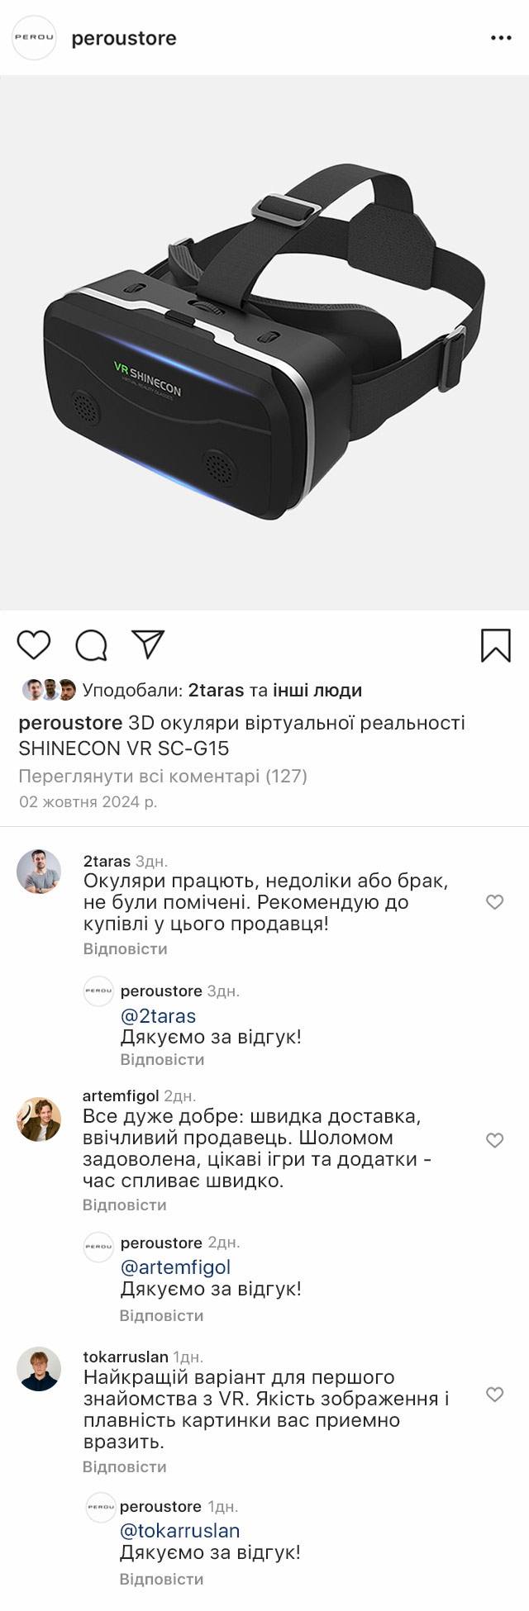This screenshot has height=1611, width=529.
Task: Like tokarruslan's comment
Action: (494, 1395)
